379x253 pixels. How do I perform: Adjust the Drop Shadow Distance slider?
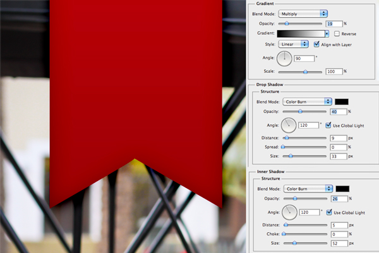pyautogui.click(x=287, y=138)
